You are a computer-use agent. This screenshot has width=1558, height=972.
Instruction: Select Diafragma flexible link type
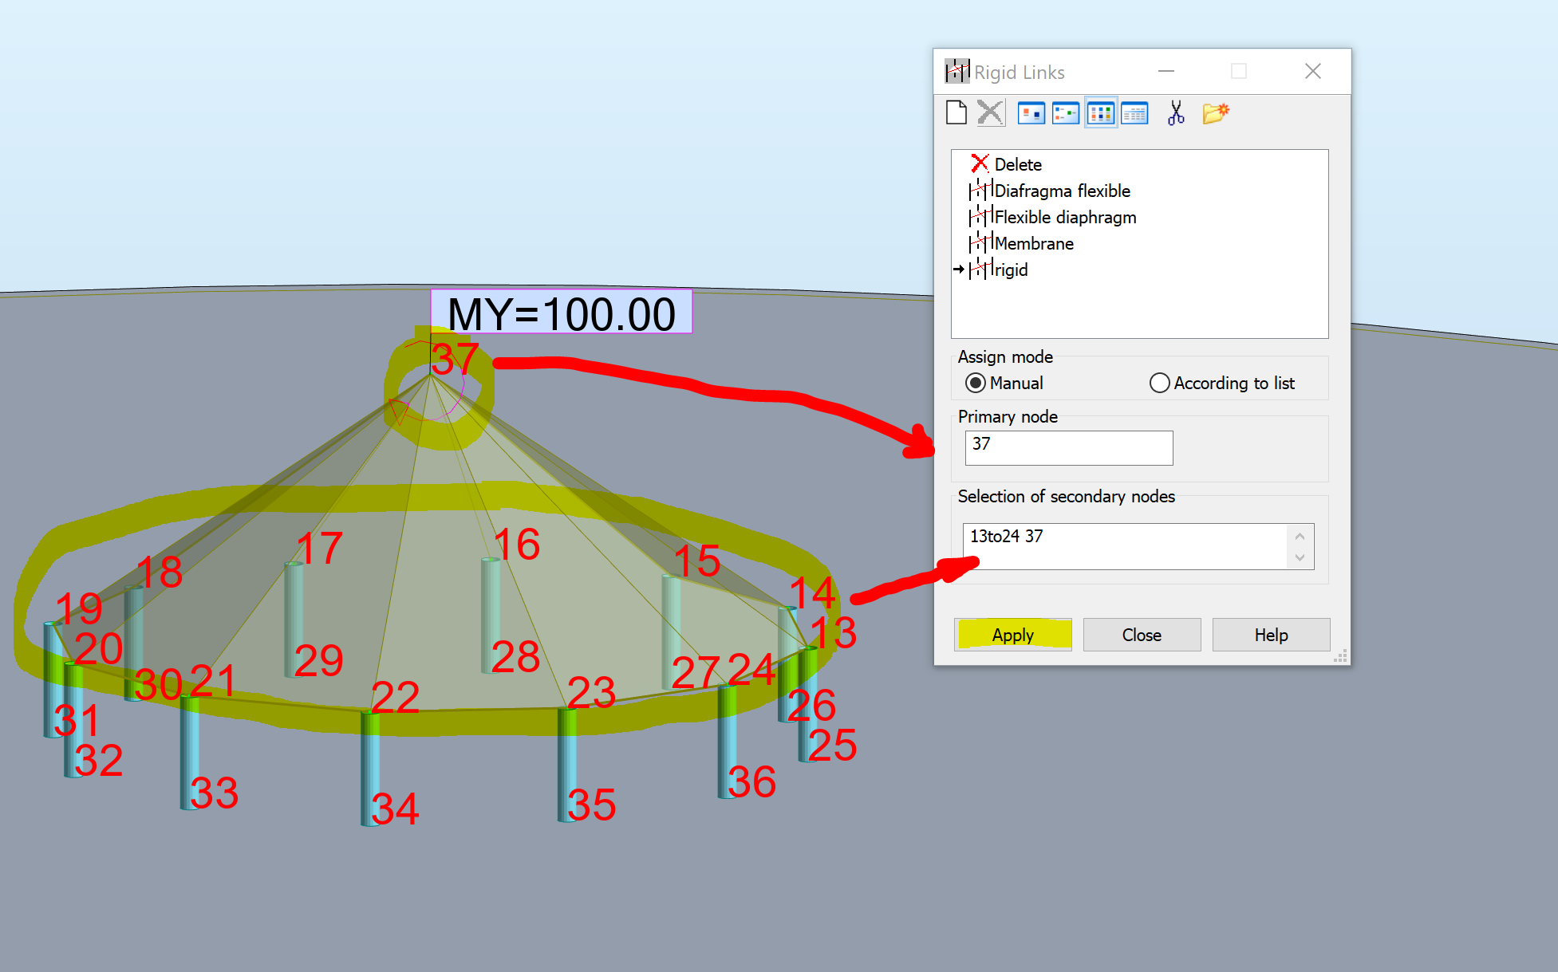point(1061,191)
